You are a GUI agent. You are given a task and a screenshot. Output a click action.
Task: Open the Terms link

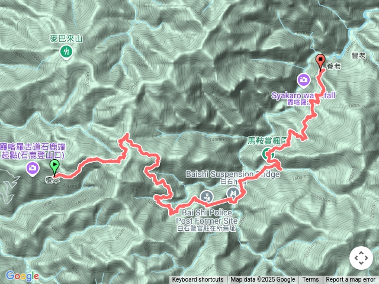tap(310, 280)
